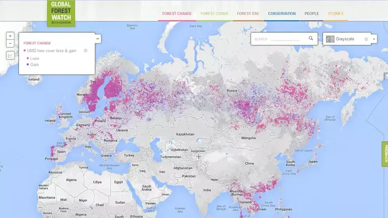Open the Stories tab

(335, 14)
